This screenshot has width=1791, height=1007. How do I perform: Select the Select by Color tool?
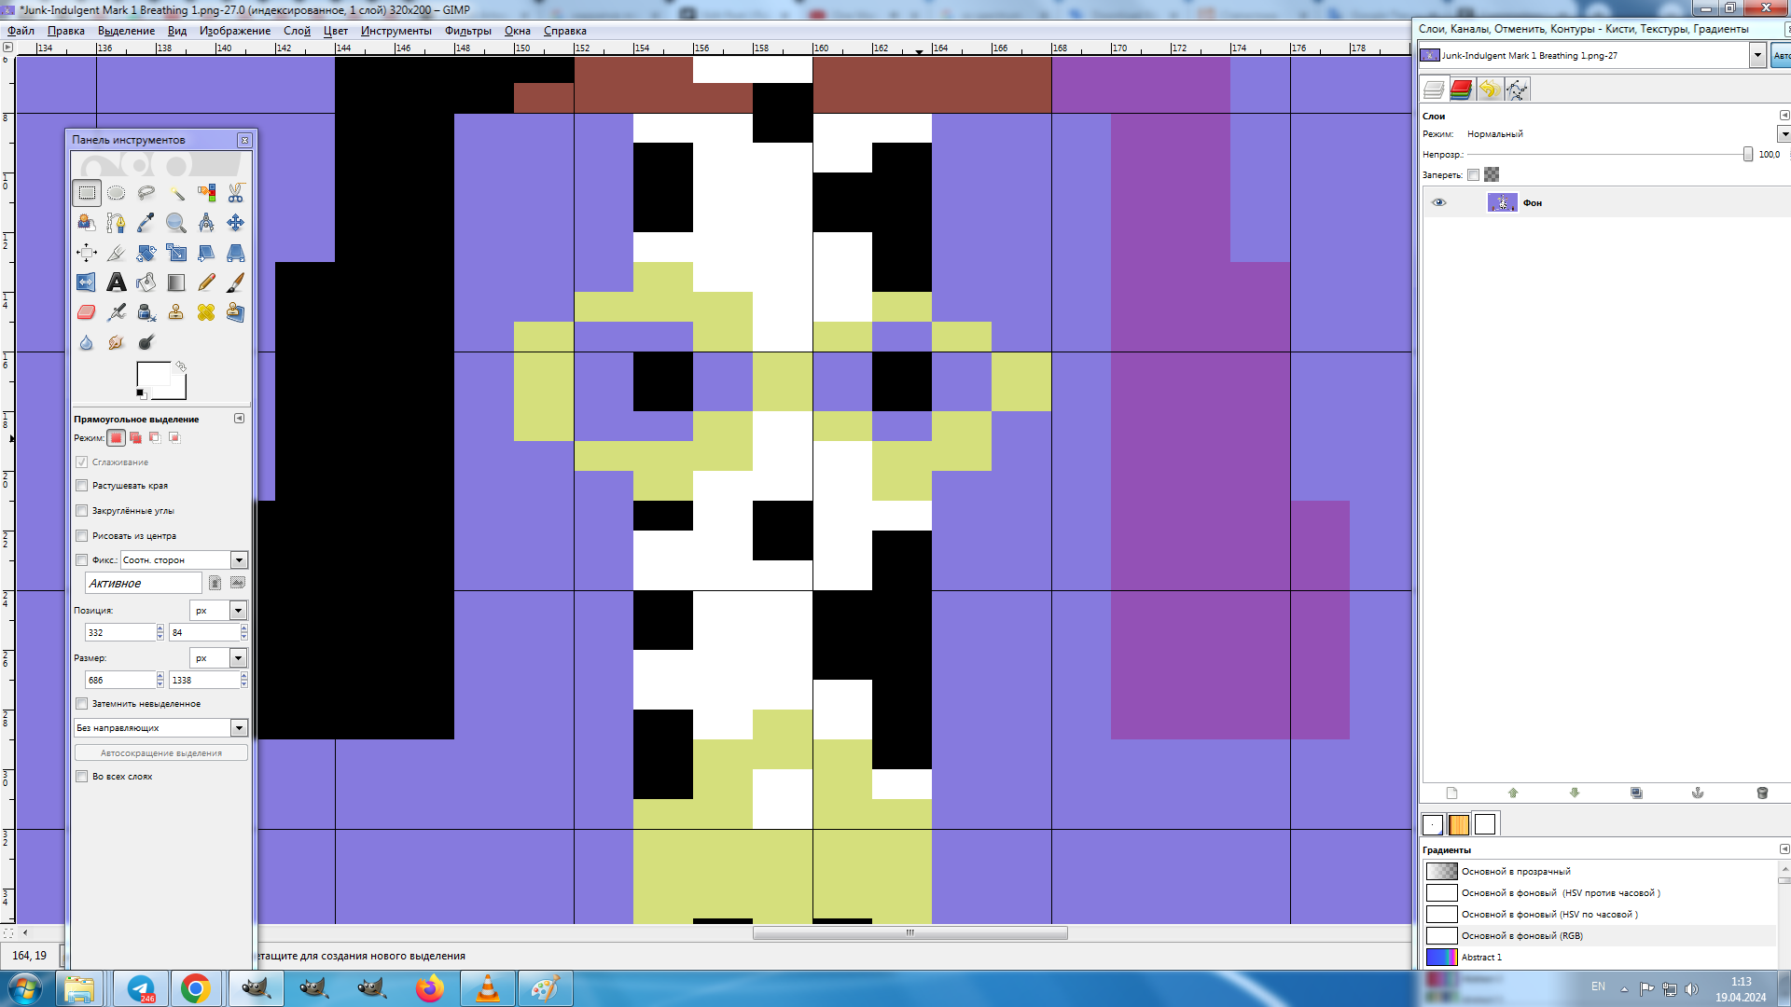pos(206,193)
